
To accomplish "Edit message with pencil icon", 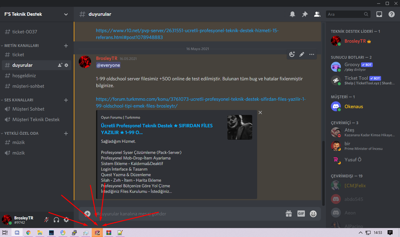I will (302, 54).
